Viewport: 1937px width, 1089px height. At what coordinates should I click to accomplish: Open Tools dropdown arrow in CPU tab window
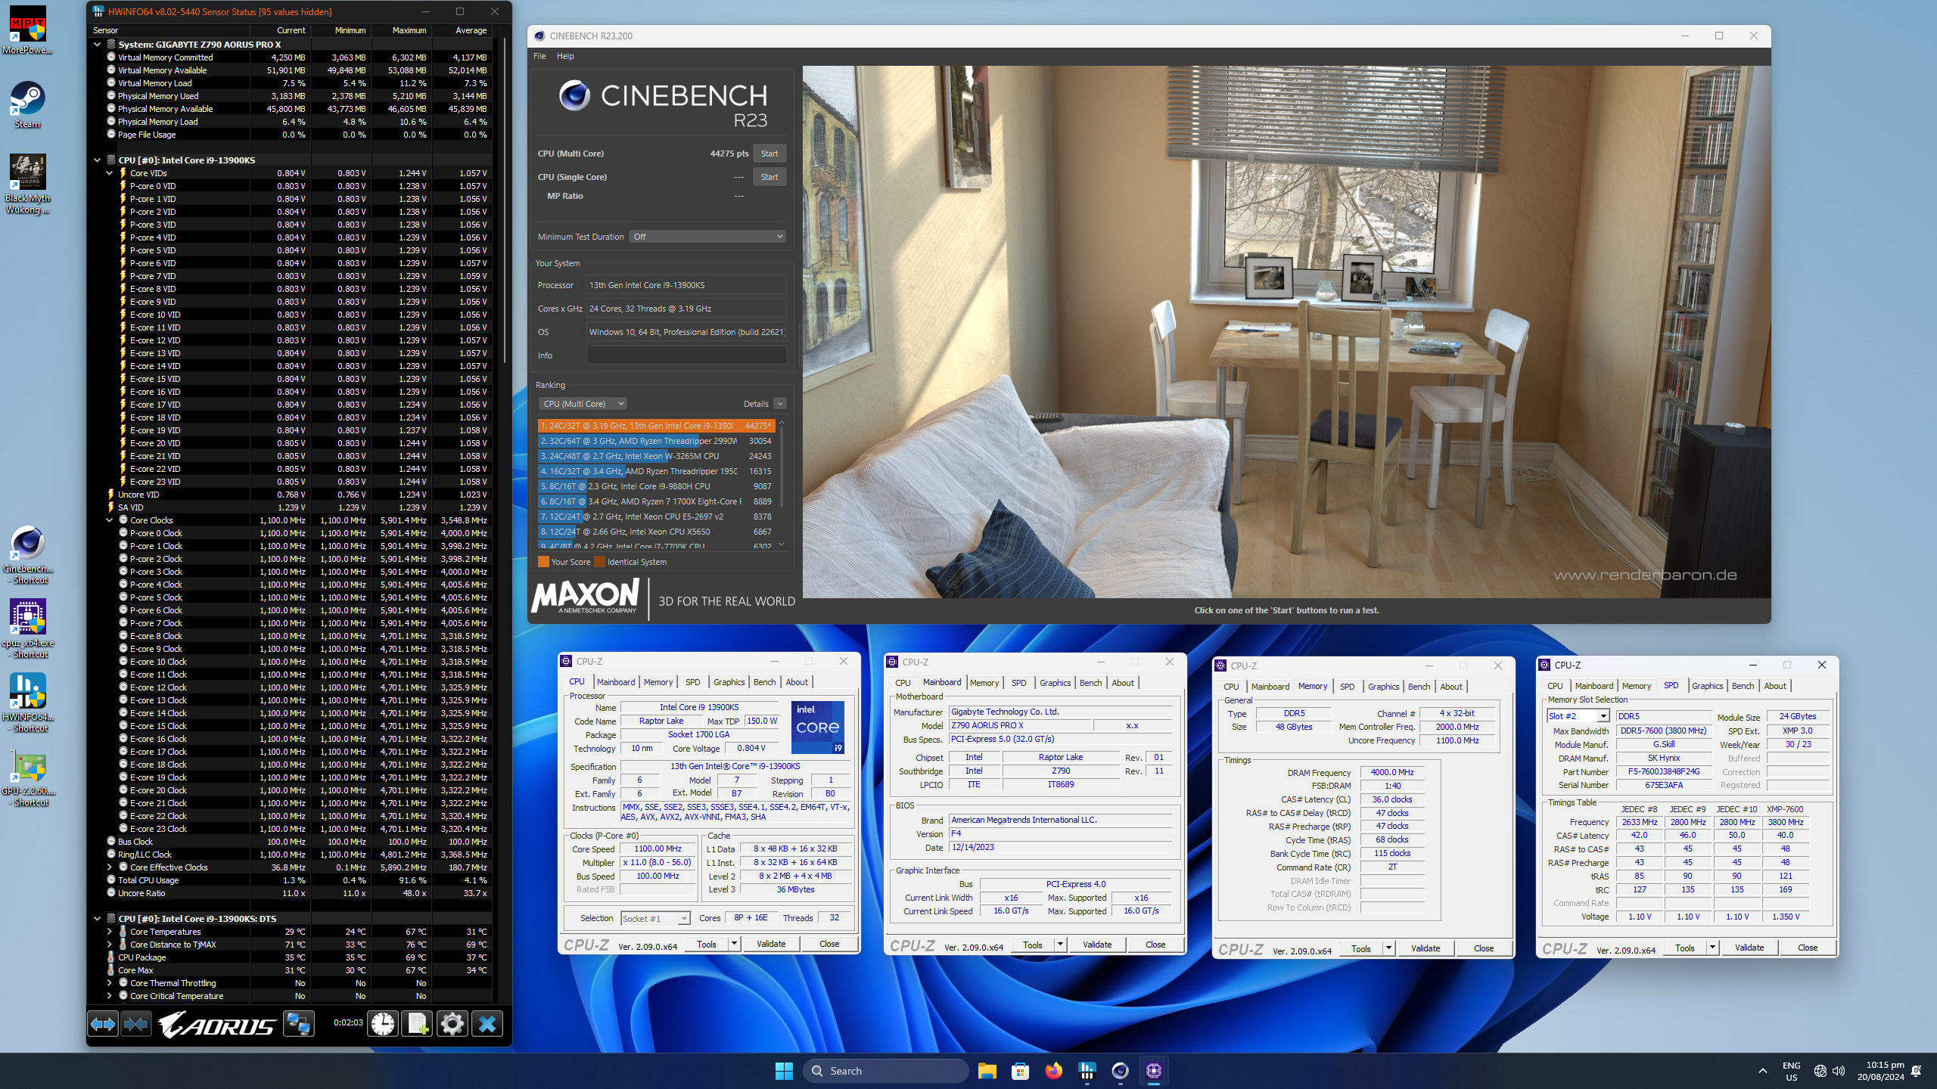click(733, 944)
